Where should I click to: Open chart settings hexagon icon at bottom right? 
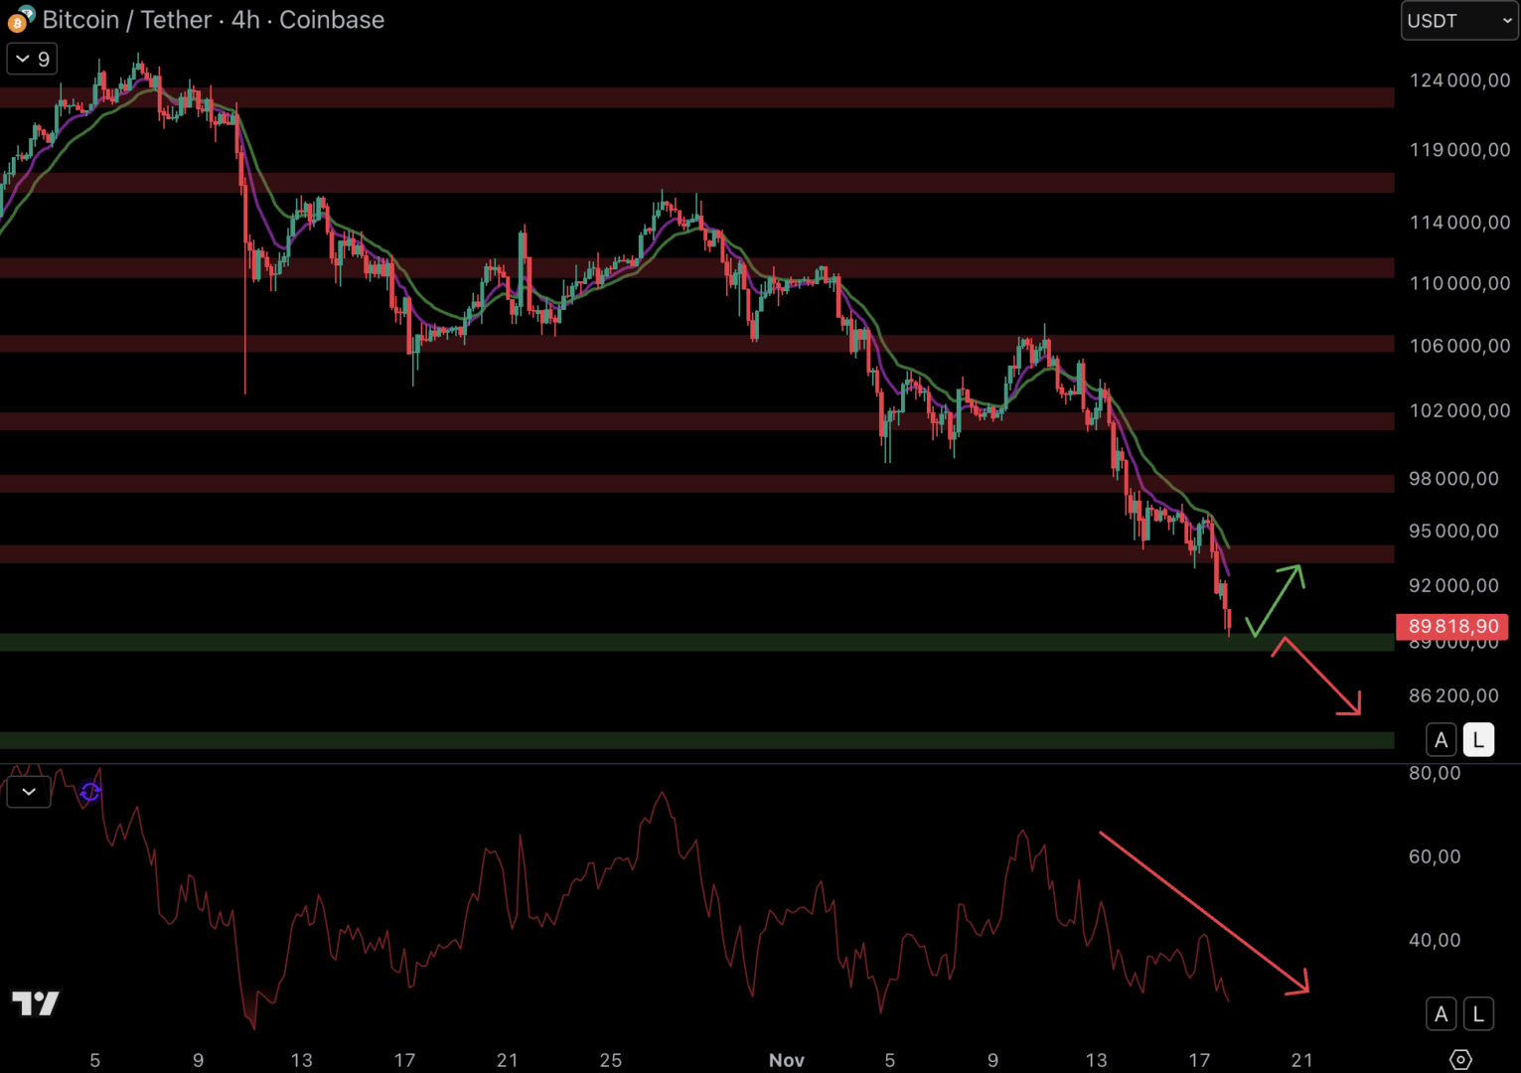1459,1059
